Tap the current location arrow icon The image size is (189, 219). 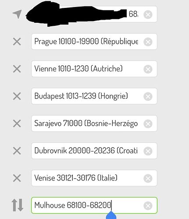(17, 14)
